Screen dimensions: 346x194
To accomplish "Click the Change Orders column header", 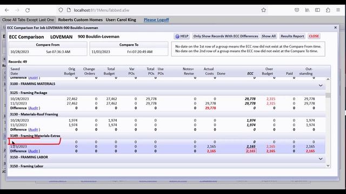I will click(89, 71).
